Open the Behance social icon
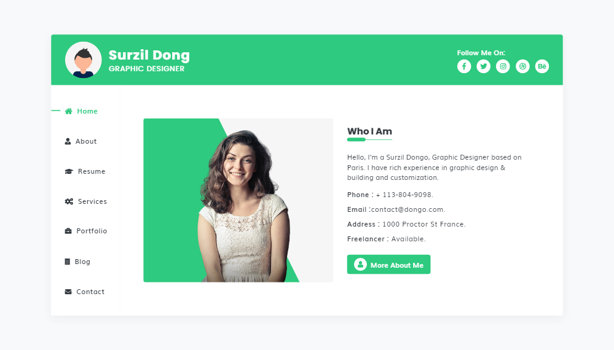This screenshot has width=614, height=350. click(x=542, y=66)
